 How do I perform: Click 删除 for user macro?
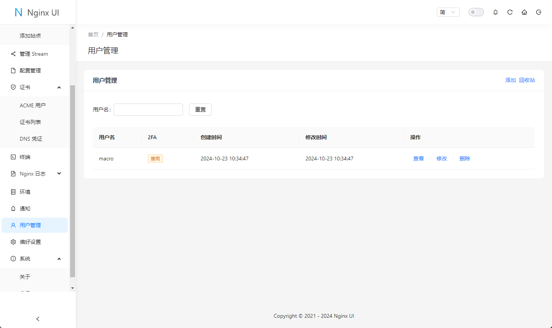pyautogui.click(x=464, y=159)
